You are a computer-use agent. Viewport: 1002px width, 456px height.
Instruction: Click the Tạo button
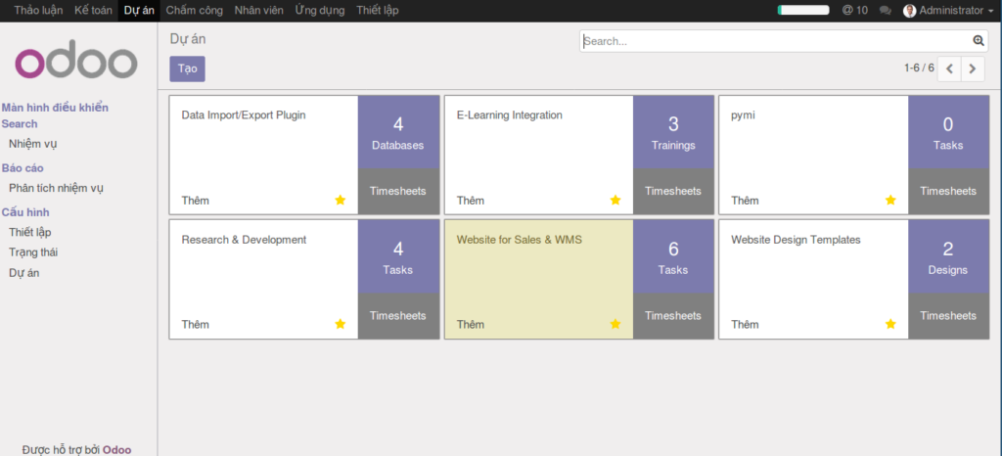point(187,68)
